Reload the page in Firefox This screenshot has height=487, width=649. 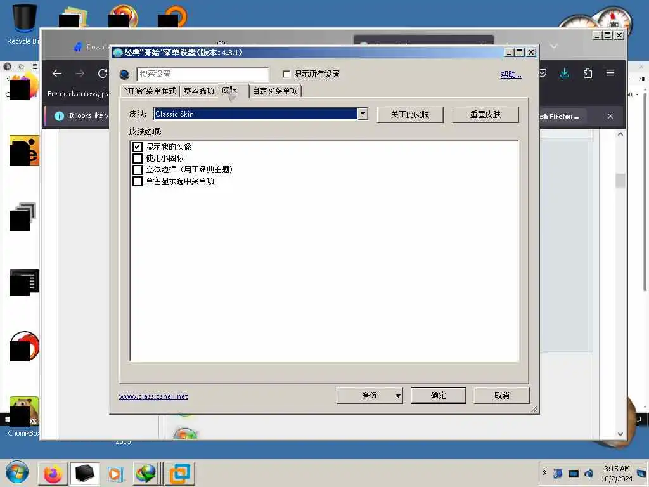click(103, 74)
